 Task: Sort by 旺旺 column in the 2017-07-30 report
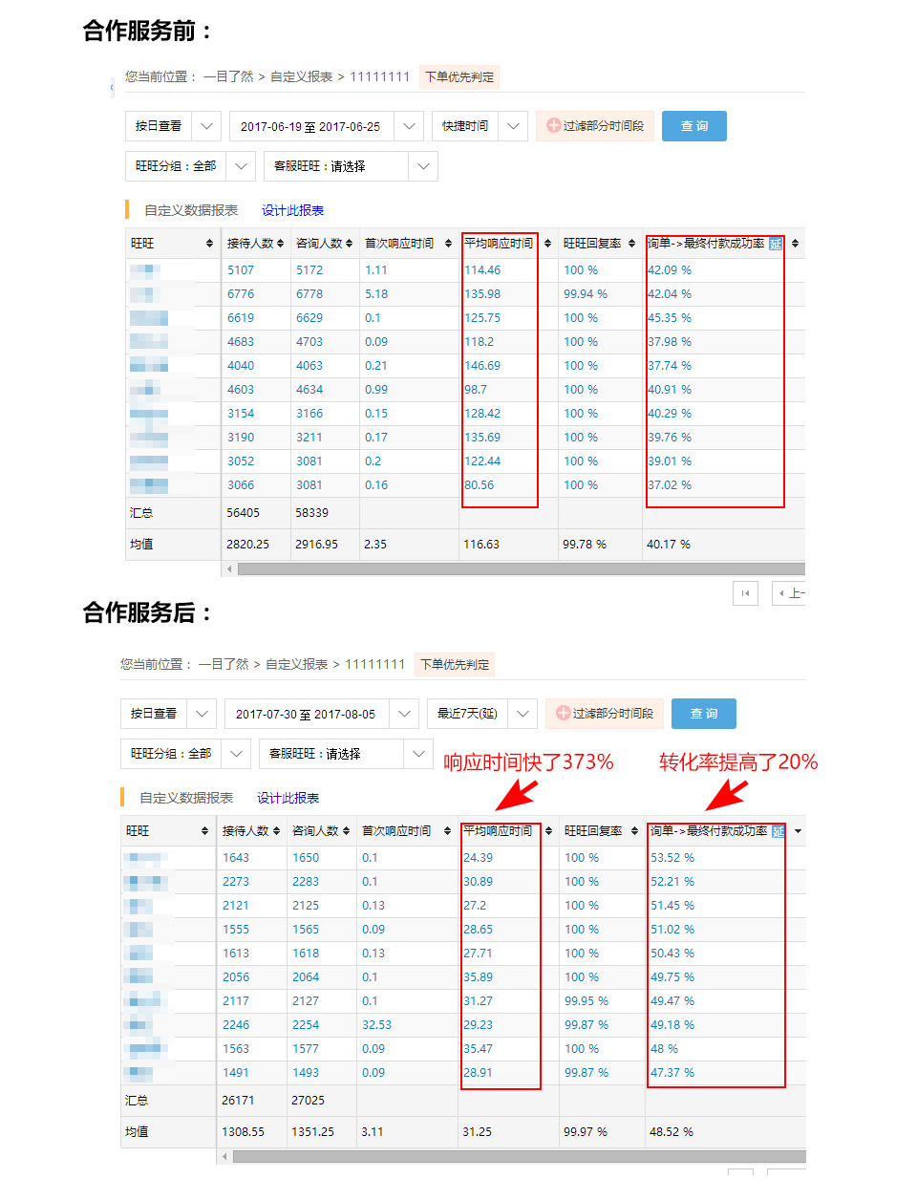[204, 831]
